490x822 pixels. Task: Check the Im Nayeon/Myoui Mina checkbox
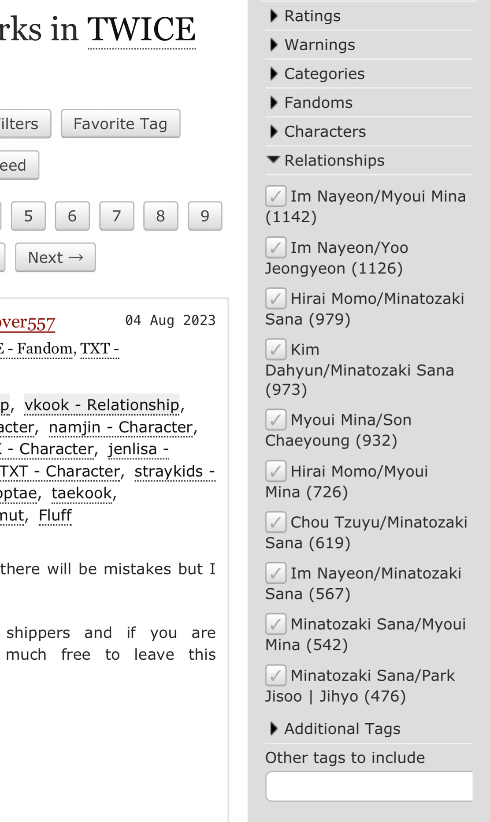click(276, 196)
